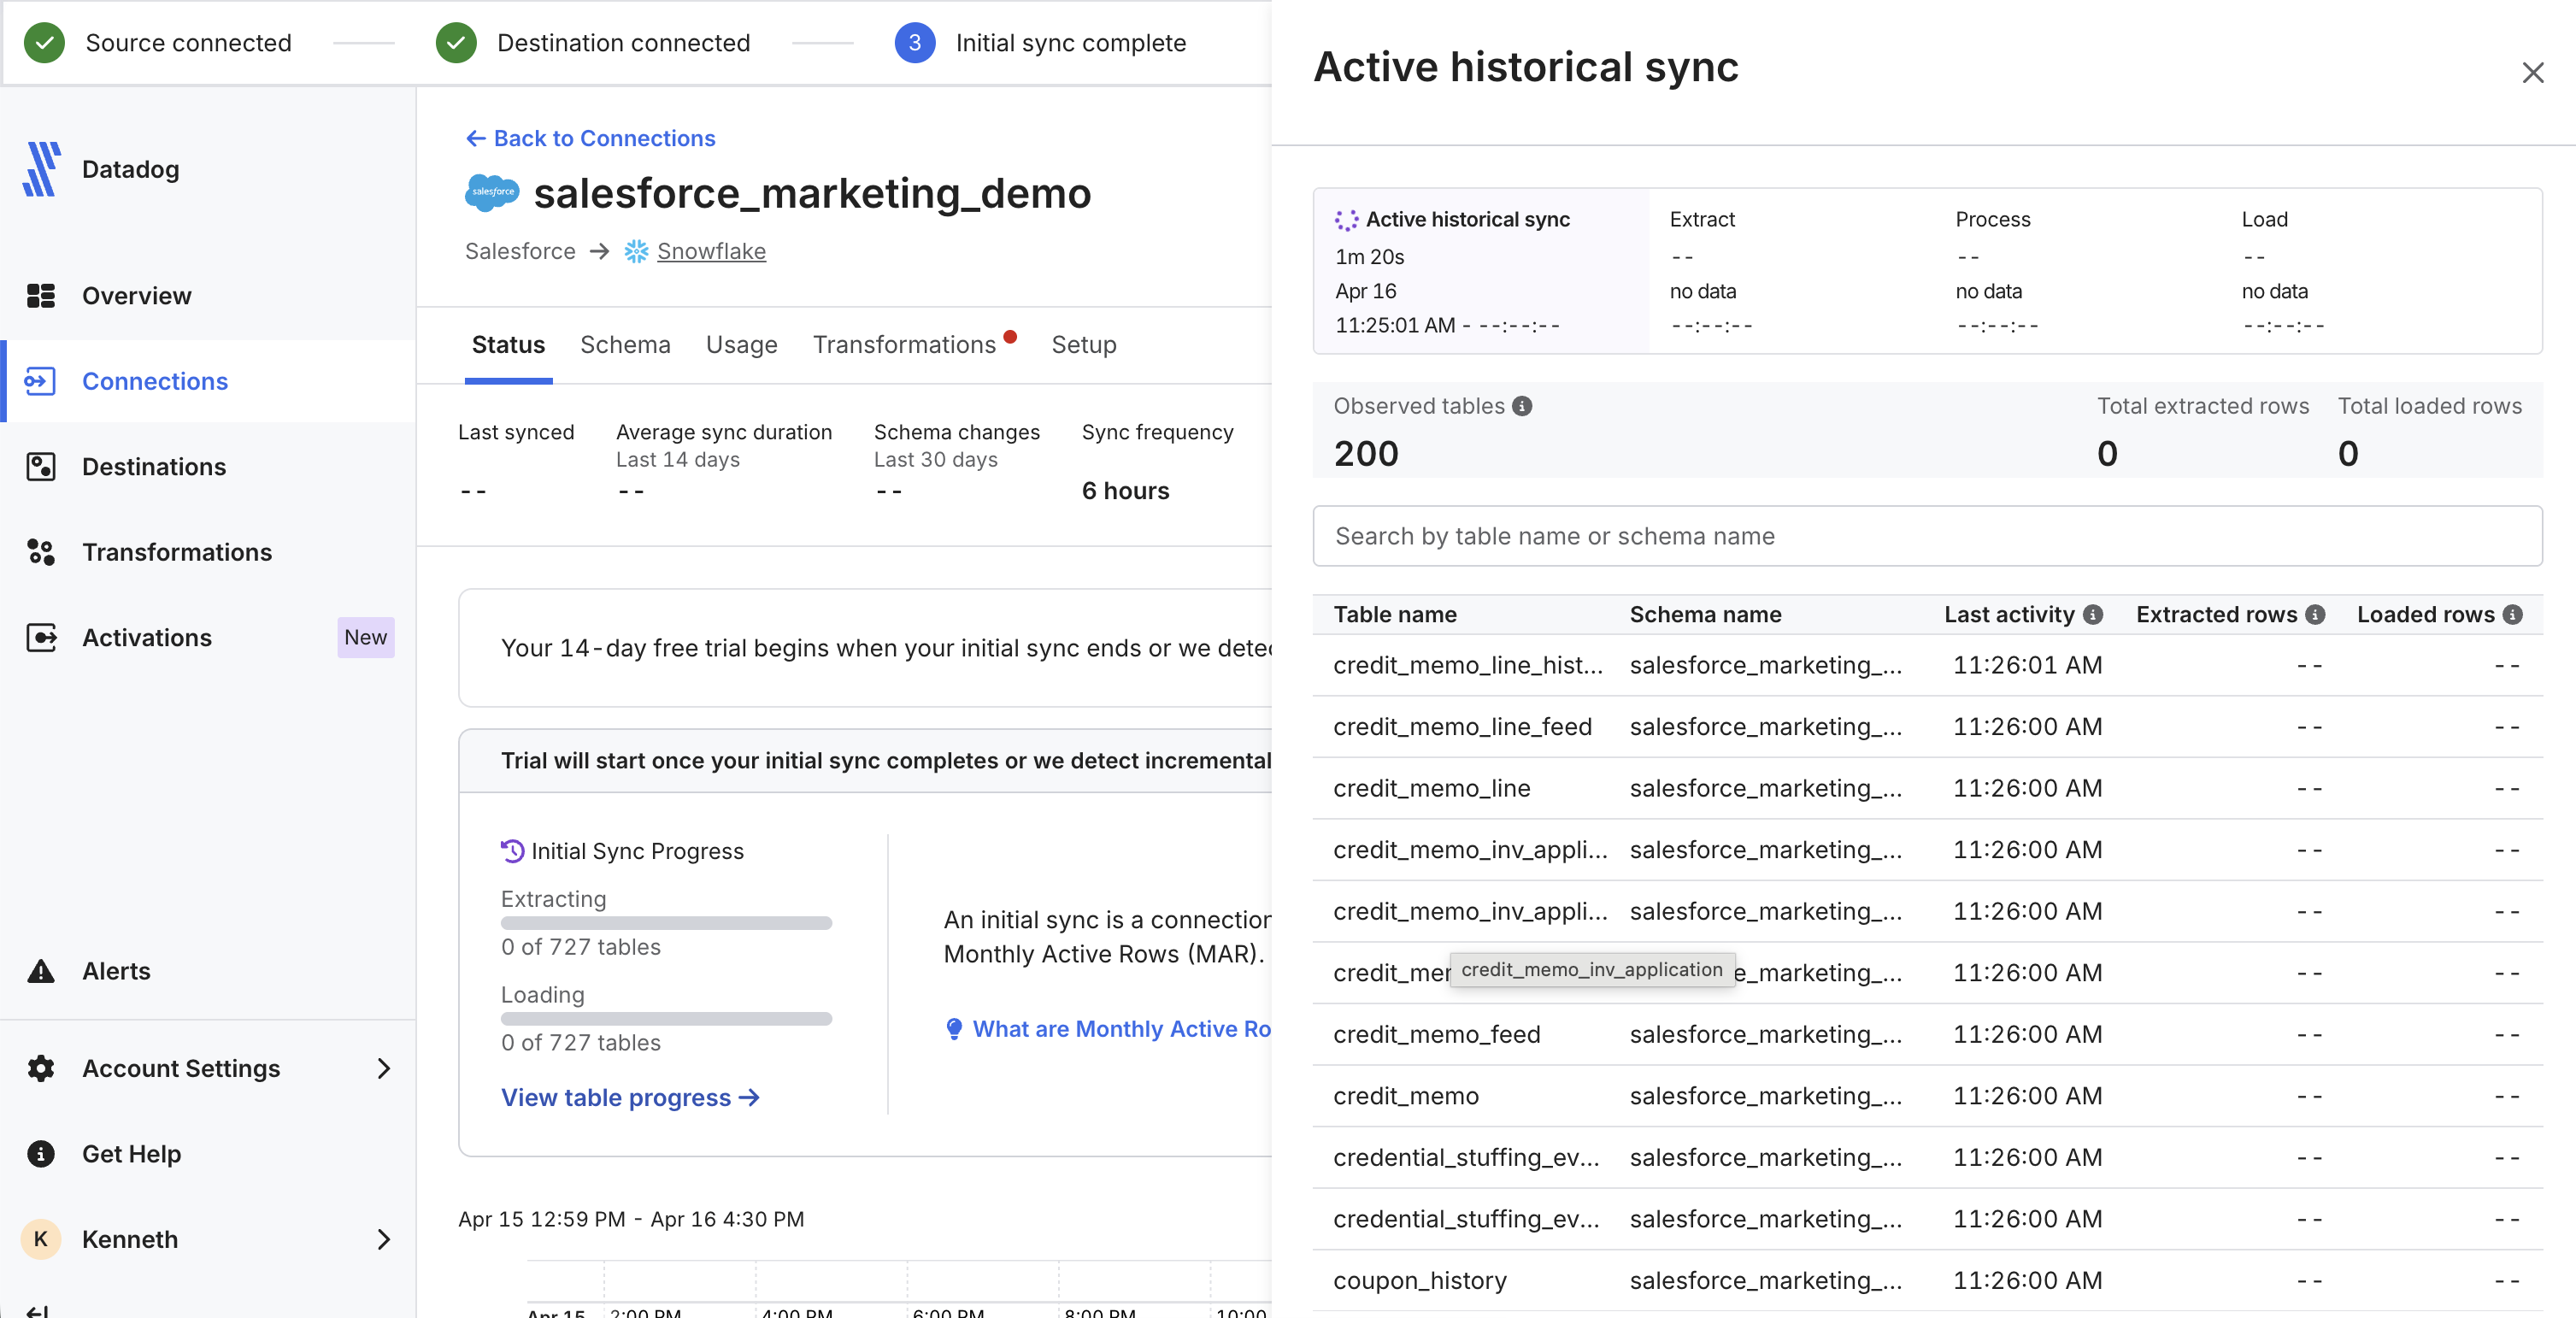Image resolution: width=2576 pixels, height=1318 pixels.
Task: Click the View table progress link
Action: coord(630,1097)
